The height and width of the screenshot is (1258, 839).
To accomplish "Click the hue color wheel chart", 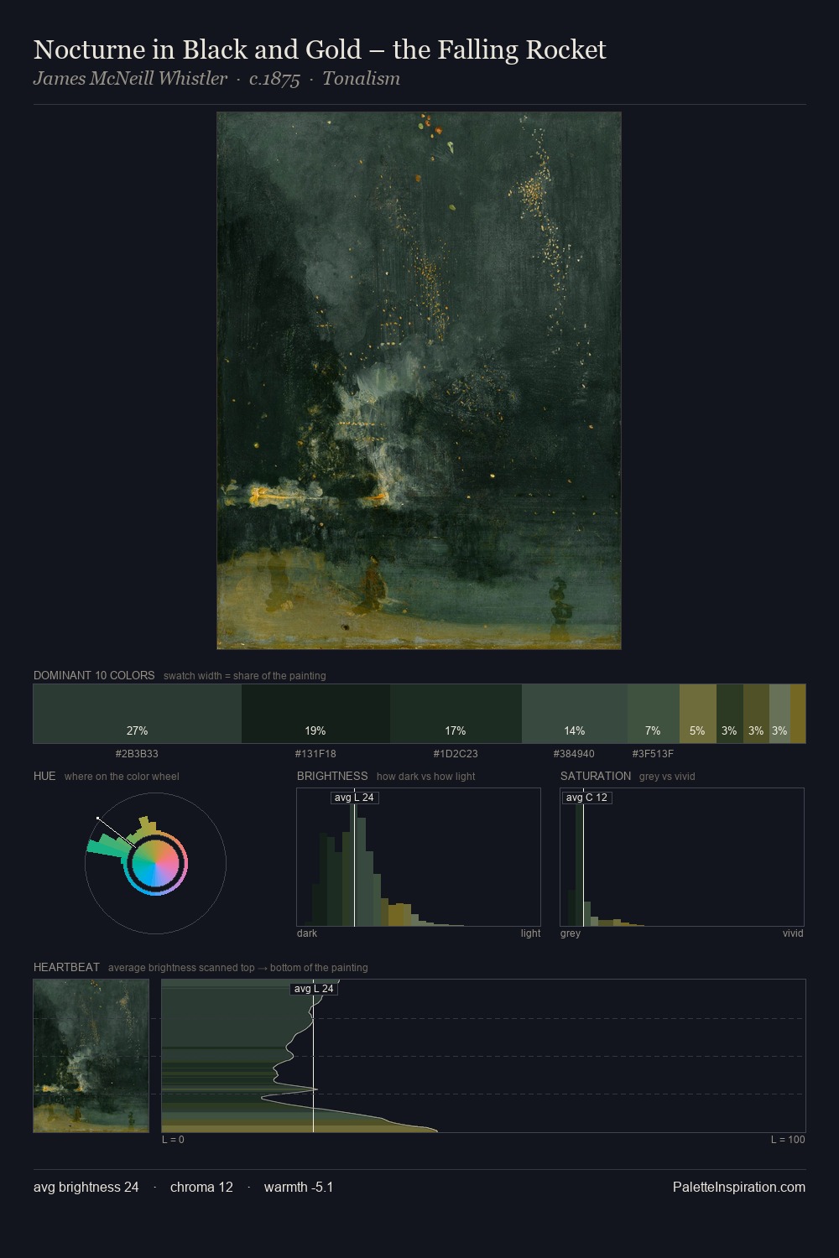I will (x=155, y=863).
